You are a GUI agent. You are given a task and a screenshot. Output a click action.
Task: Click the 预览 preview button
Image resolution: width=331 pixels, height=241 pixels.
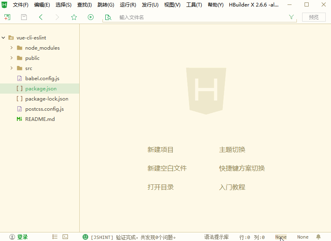[x=314, y=17]
